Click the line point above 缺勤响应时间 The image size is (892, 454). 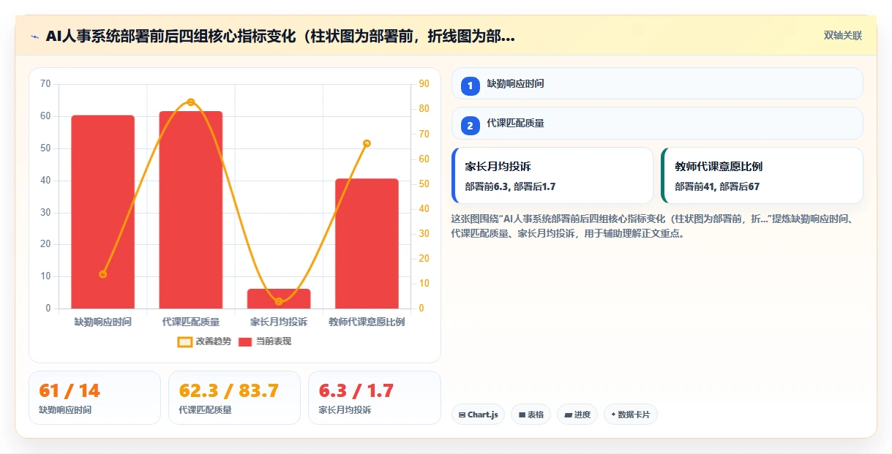[102, 274]
